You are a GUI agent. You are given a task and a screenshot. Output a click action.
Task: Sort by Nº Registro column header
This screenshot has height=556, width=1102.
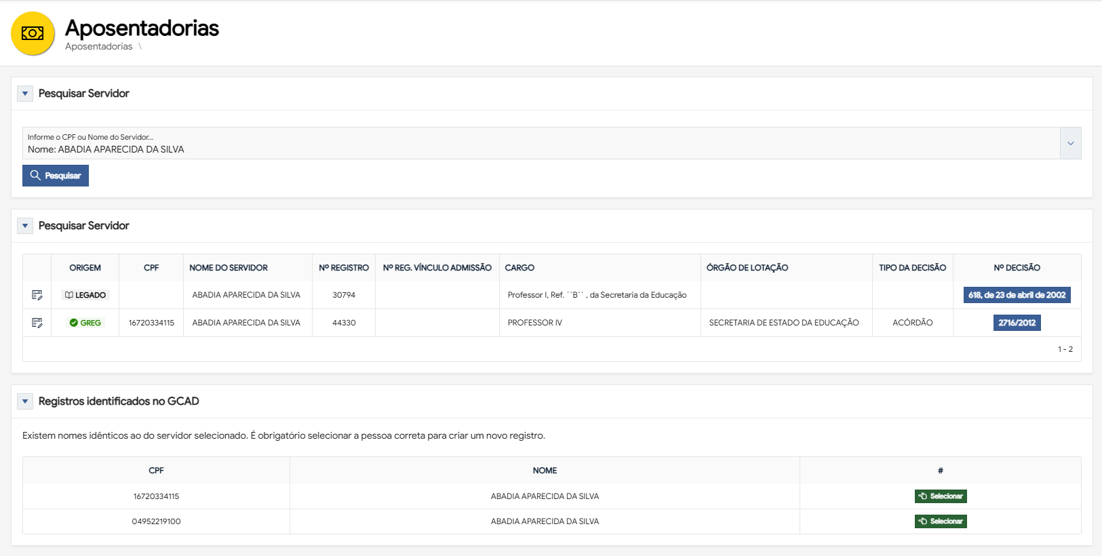pos(344,268)
